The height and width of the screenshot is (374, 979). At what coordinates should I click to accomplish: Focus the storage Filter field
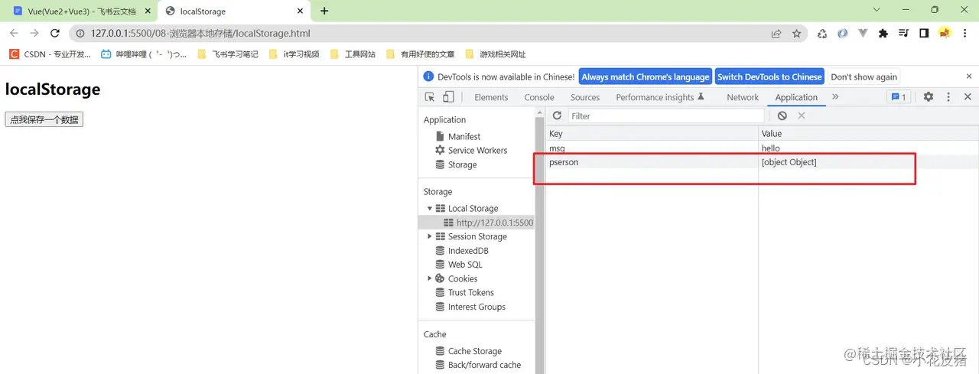point(665,115)
